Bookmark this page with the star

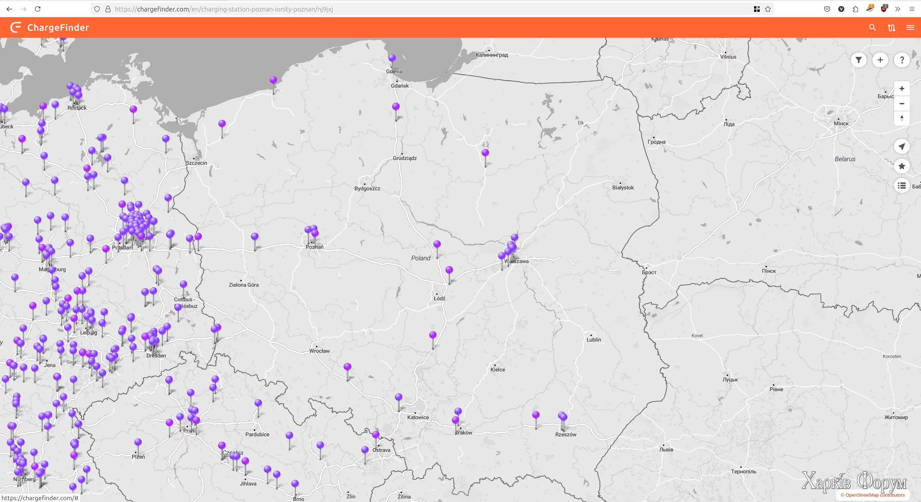[x=768, y=9]
